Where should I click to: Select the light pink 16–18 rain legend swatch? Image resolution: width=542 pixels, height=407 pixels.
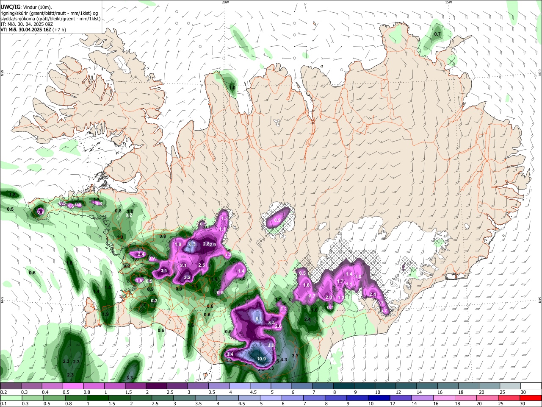pos(444,398)
